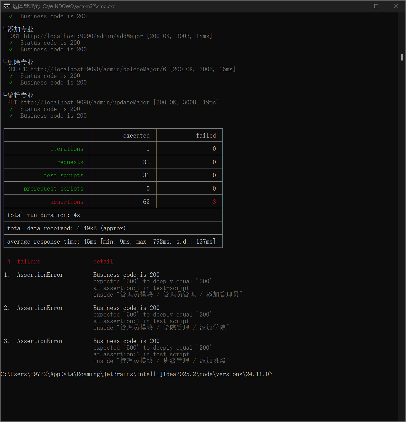Click the '添加管理员' failure location line
The height and width of the screenshot is (422, 406).
coord(168,294)
